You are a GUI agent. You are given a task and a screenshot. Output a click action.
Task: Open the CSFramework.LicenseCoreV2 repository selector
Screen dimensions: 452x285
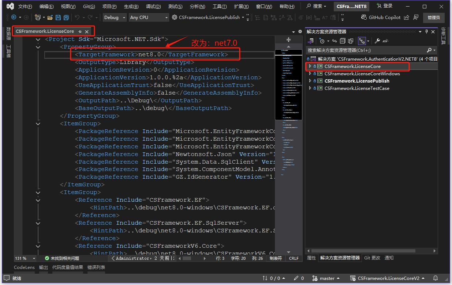[x=388, y=278]
